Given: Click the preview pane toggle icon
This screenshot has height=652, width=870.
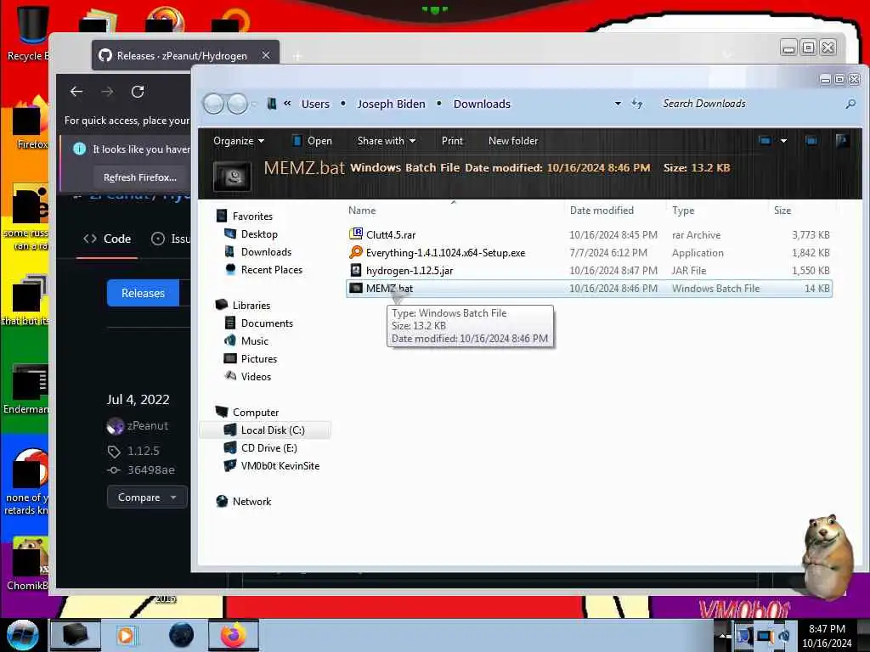Looking at the screenshot, I should (811, 141).
